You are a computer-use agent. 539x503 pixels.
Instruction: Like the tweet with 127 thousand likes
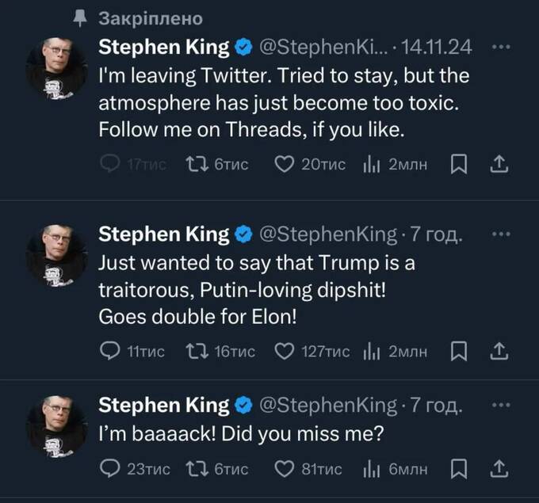pos(285,351)
